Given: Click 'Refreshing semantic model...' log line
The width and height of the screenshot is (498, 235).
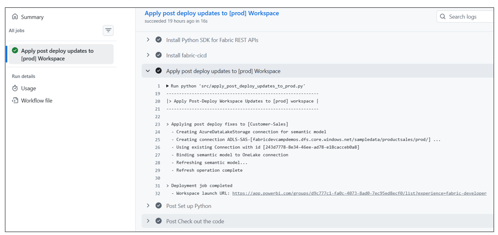Looking at the screenshot, I should click(x=209, y=162).
